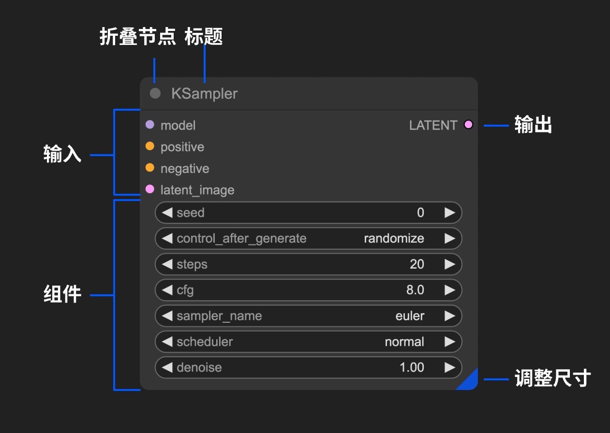Viewport: 610px width, 433px height.
Task: Decrease denoise with left arrow
Action: pos(167,367)
